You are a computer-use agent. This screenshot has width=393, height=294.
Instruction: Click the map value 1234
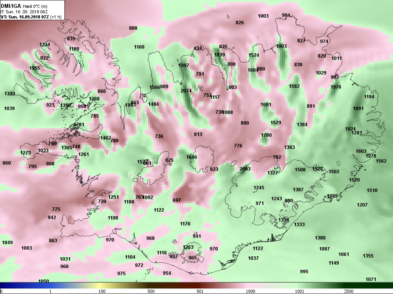(45, 45)
